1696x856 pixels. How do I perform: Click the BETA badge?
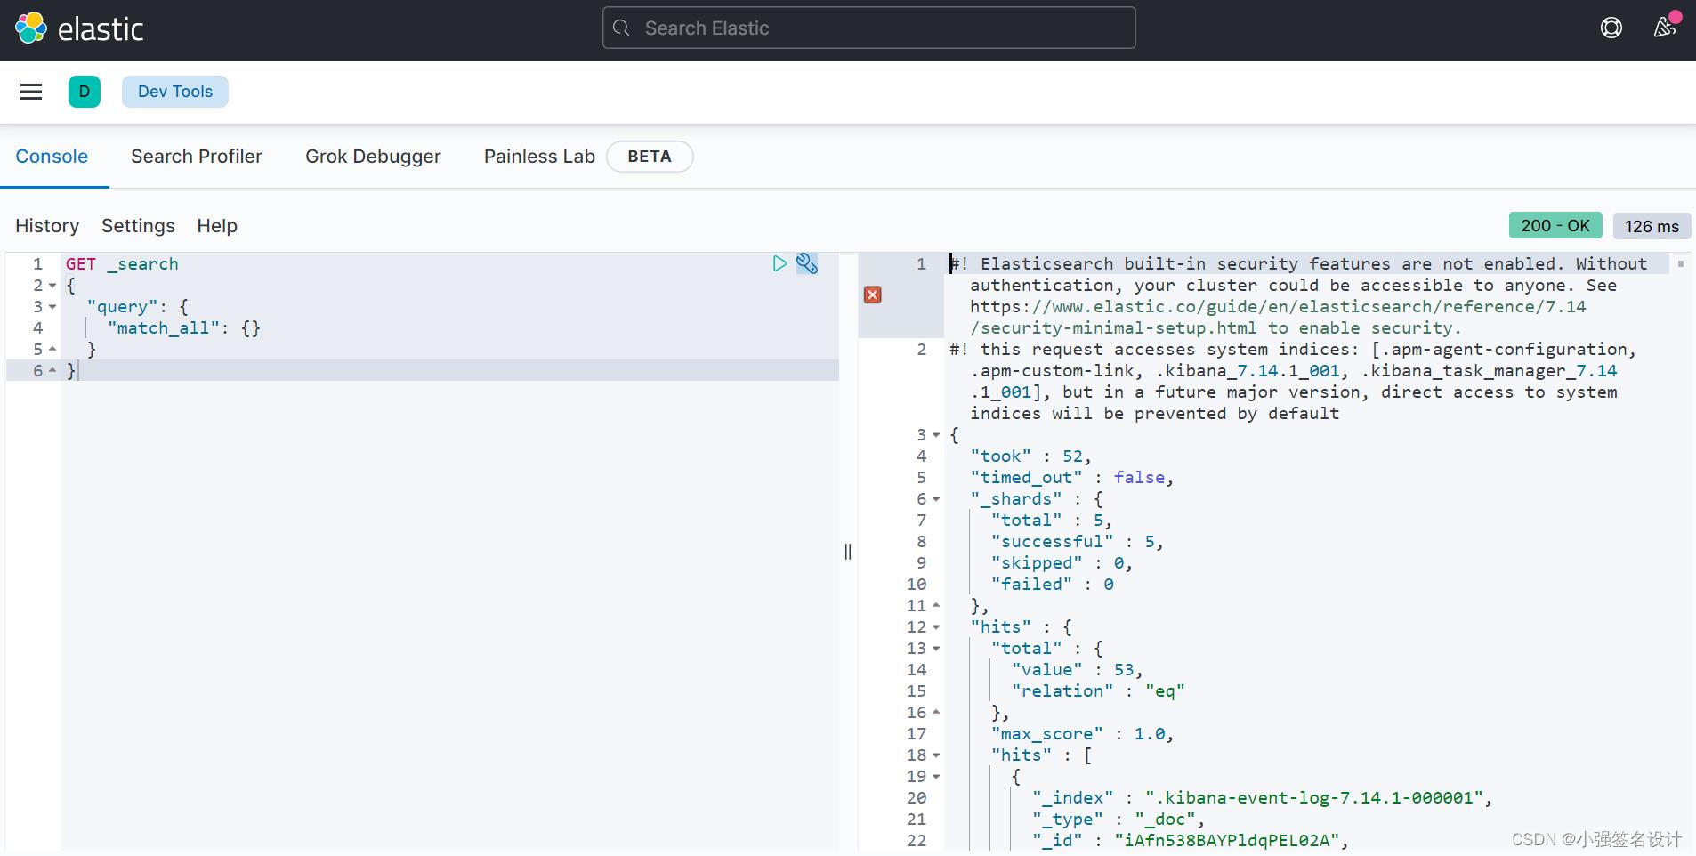click(650, 157)
